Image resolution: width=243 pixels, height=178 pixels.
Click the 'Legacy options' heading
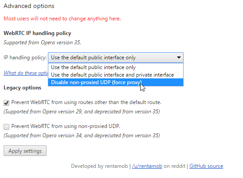tap(23, 88)
